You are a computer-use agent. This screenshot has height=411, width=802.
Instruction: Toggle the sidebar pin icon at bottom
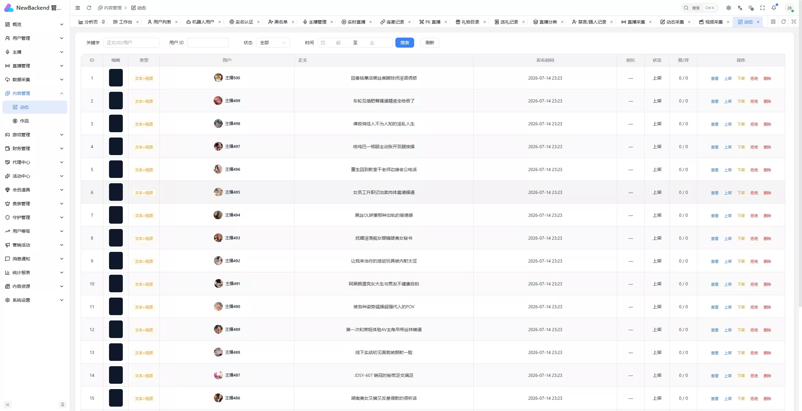point(62,405)
